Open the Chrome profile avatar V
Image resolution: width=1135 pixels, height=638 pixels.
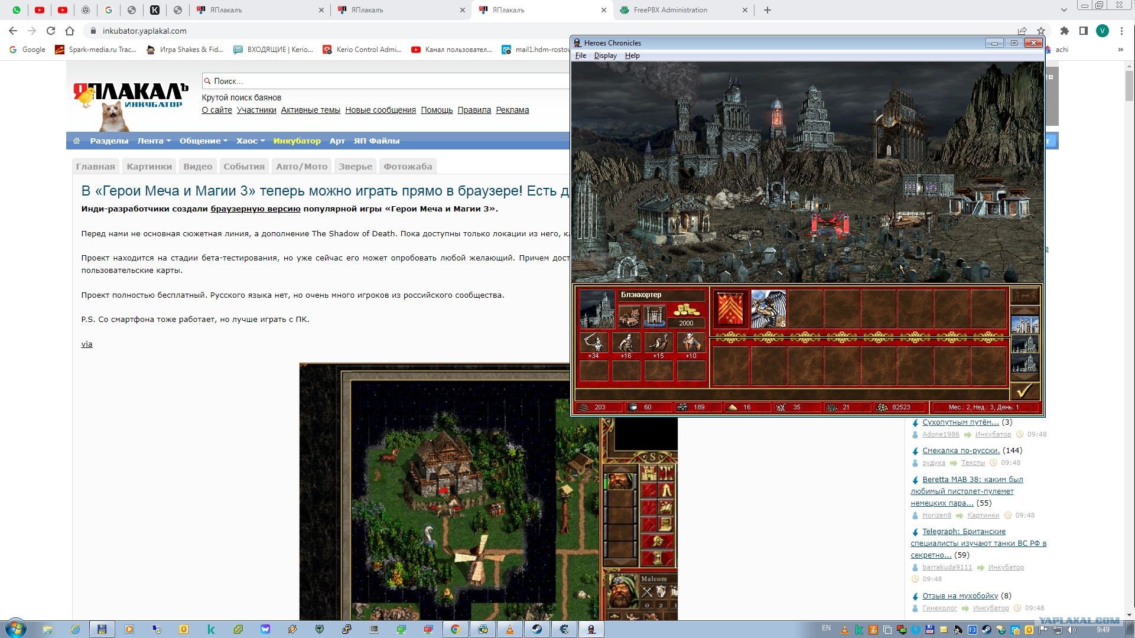tap(1103, 31)
